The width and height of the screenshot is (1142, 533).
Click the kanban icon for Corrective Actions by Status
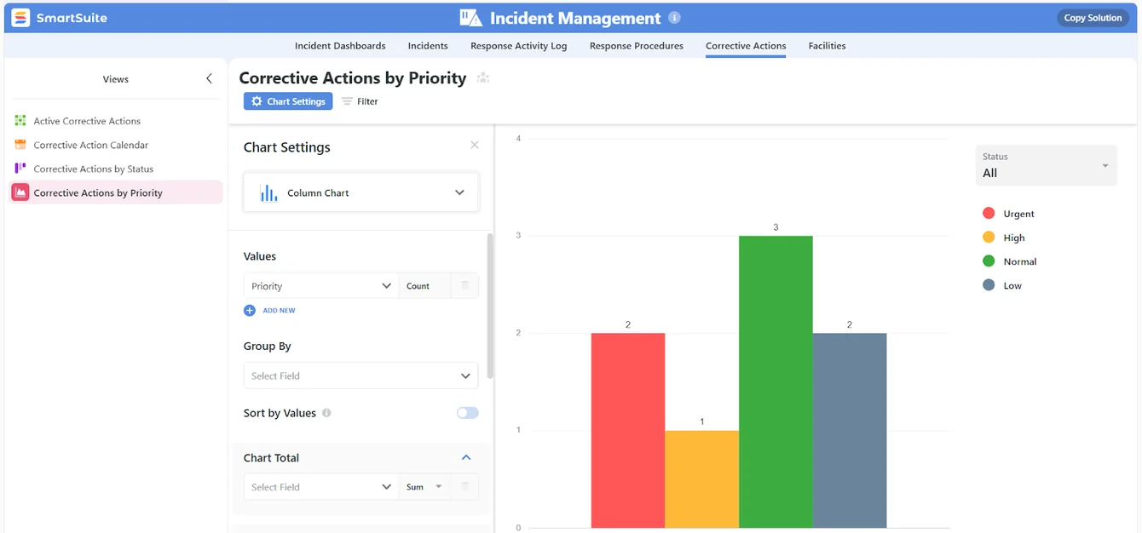[20, 169]
